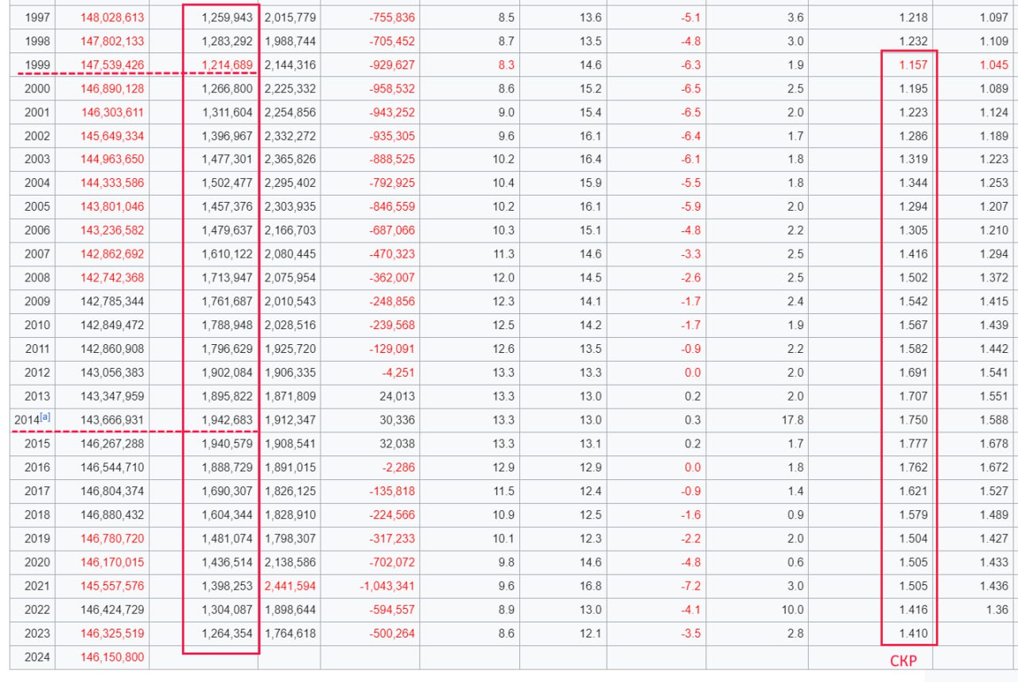Open the [a] footnote link beside 2014
The width and height of the screenshot is (1018, 682).
pos(45,418)
